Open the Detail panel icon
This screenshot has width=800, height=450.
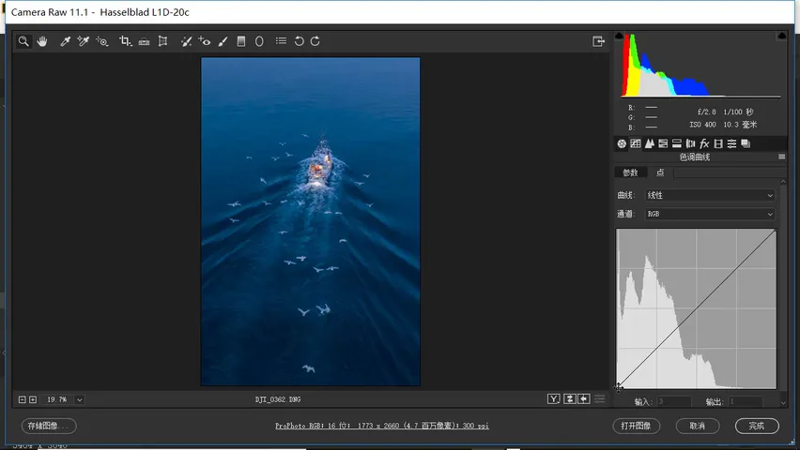point(650,143)
